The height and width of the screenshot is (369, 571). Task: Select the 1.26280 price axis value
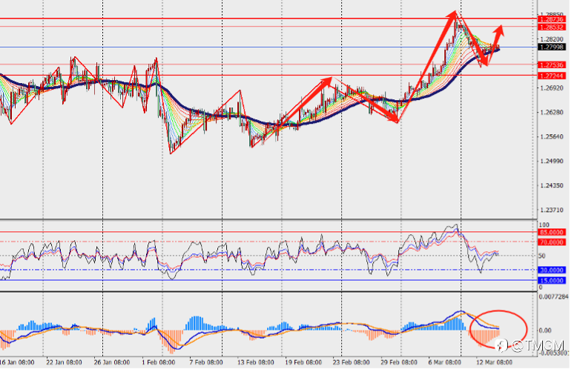pyautogui.click(x=552, y=113)
